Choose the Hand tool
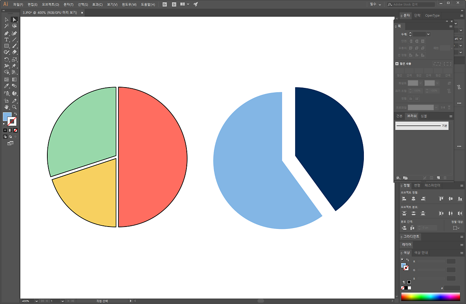 point(7,107)
